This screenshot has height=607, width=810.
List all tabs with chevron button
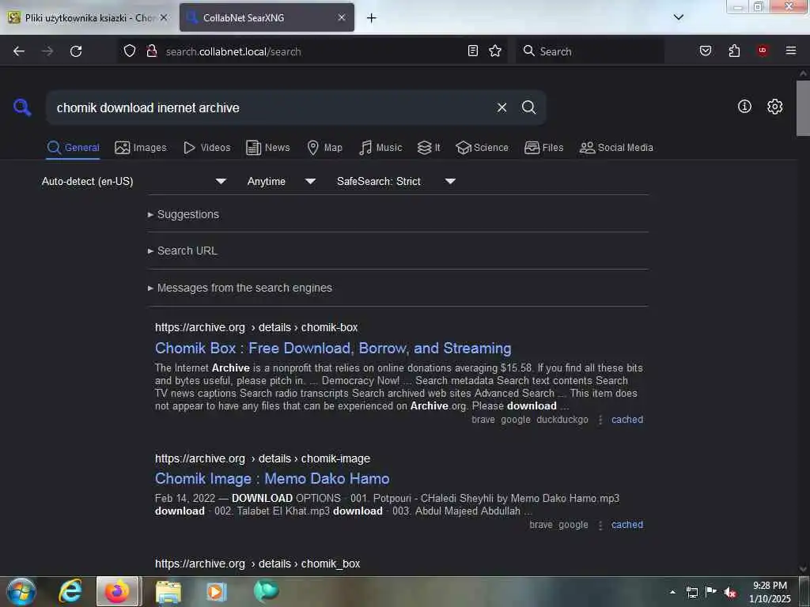point(679,17)
